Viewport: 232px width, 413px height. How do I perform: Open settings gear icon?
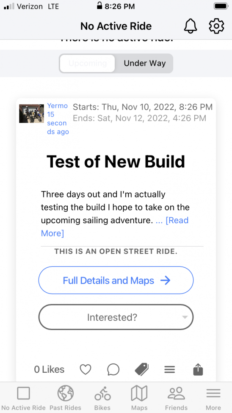point(216,26)
